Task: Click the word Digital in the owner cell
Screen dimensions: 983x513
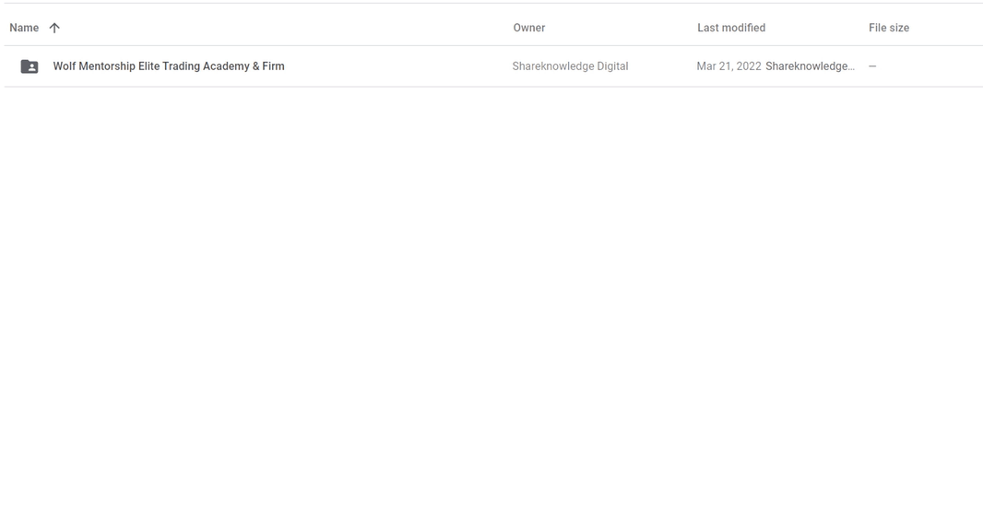Action: pyautogui.click(x=610, y=66)
